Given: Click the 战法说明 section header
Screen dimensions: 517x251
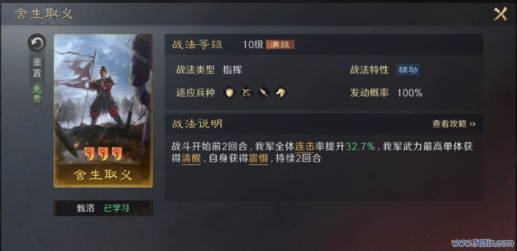Looking at the screenshot, I should point(197,124).
